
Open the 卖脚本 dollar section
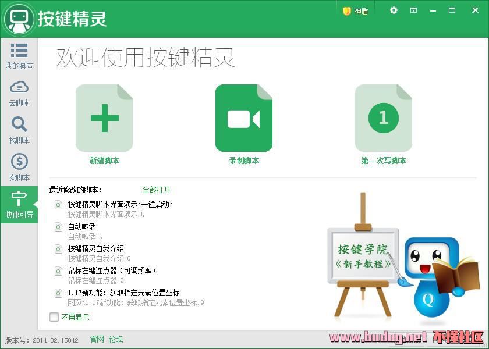pyautogui.click(x=19, y=168)
